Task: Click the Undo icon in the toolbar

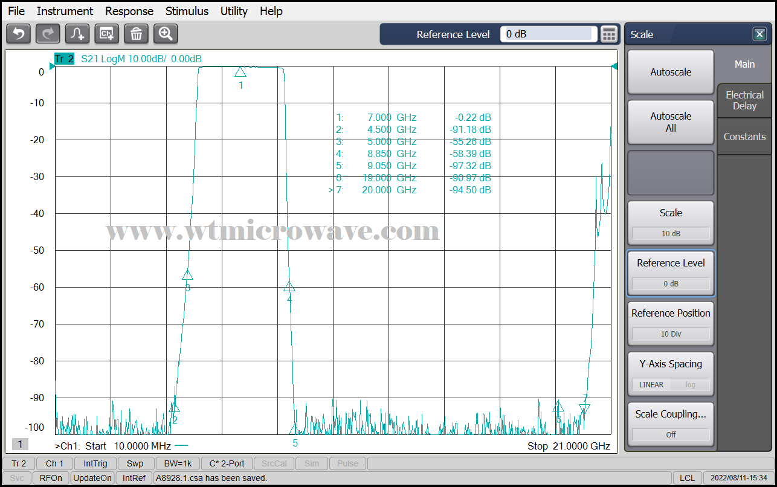Action: [18, 34]
